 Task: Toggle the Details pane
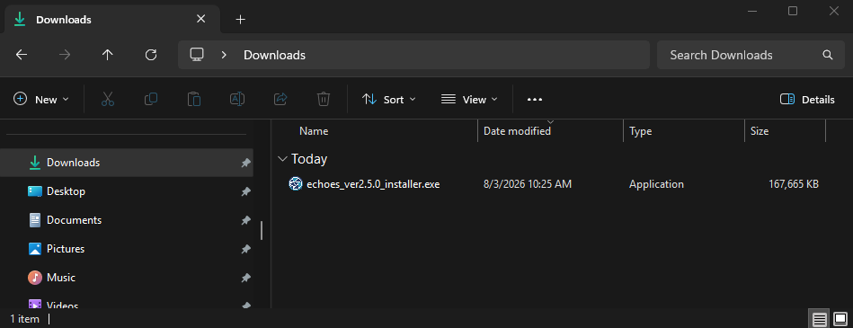coord(807,100)
